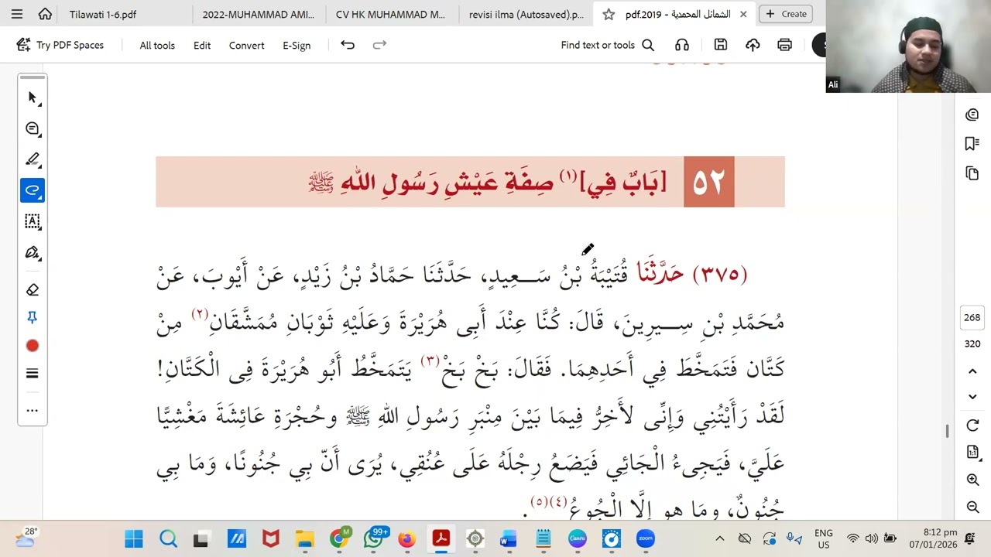Viewport: 991px width, 557px height.
Task: Choose the add comment tool
Action: (33, 128)
